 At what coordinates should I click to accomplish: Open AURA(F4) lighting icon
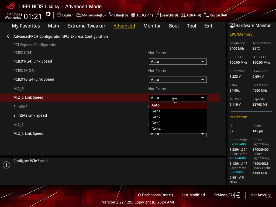183,15
